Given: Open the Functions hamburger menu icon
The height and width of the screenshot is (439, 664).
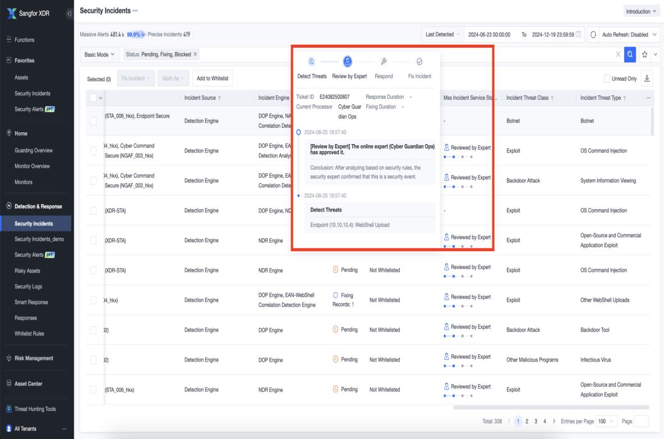Looking at the screenshot, I should click(x=9, y=39).
